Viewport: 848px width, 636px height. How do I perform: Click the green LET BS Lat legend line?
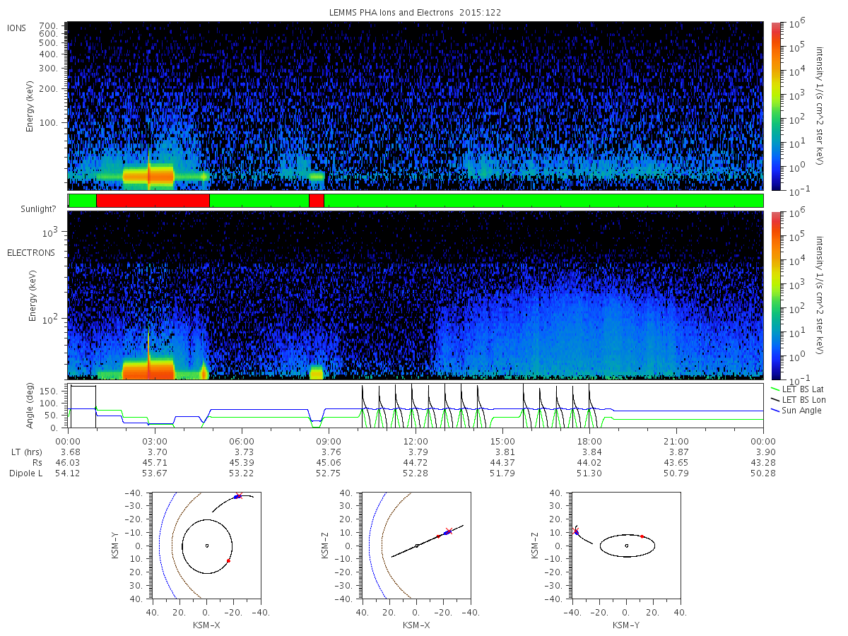point(776,389)
